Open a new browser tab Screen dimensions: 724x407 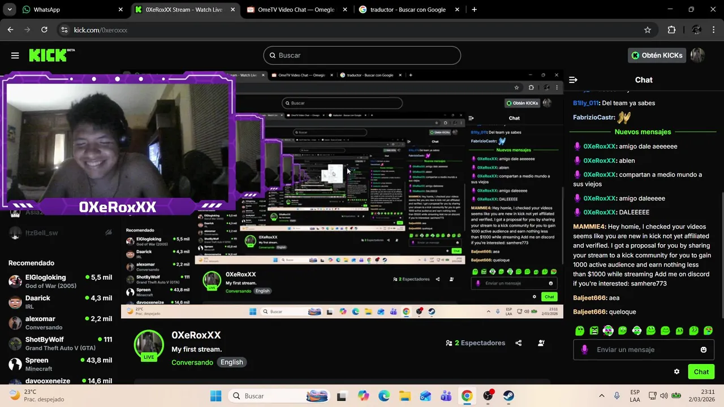[474, 10]
